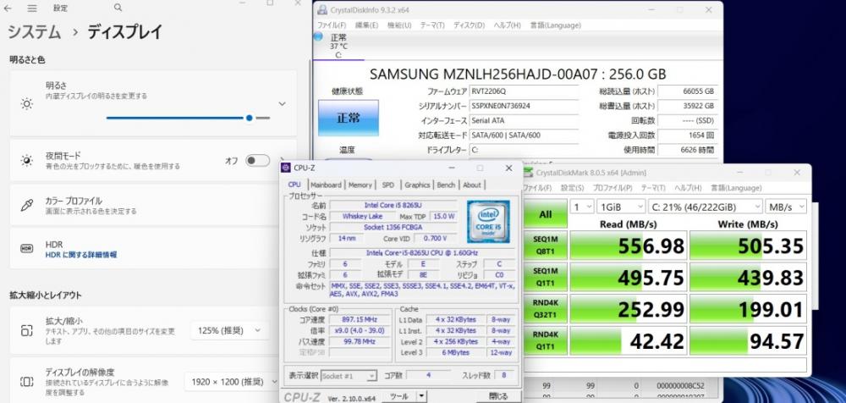Click the 電源投入回数 1654 回 value
This screenshot has width=846, height=403.
687,135
